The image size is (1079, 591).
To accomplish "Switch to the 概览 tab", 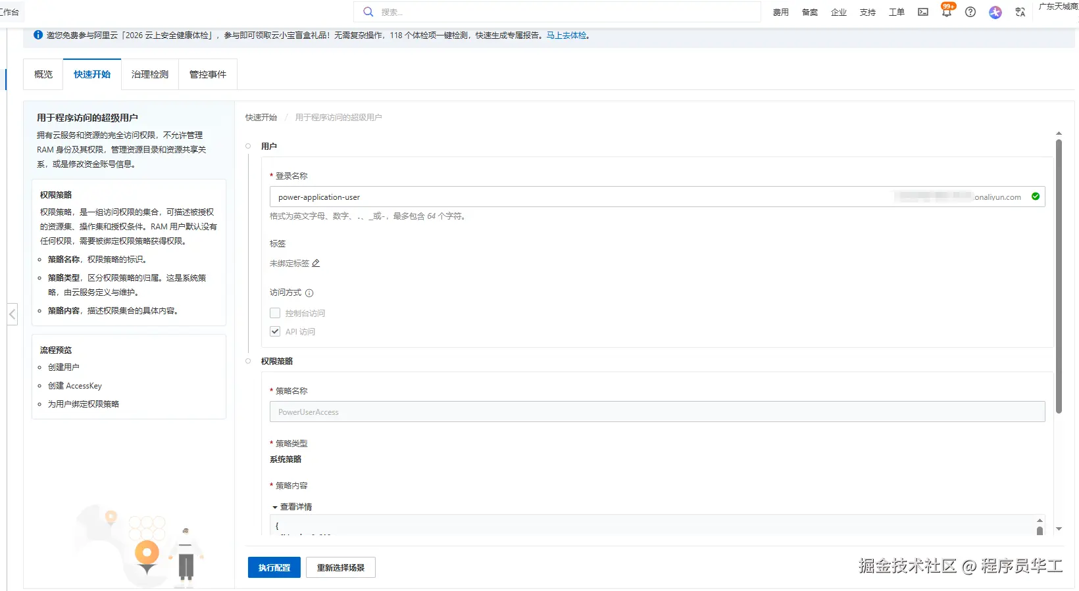I will (x=43, y=74).
